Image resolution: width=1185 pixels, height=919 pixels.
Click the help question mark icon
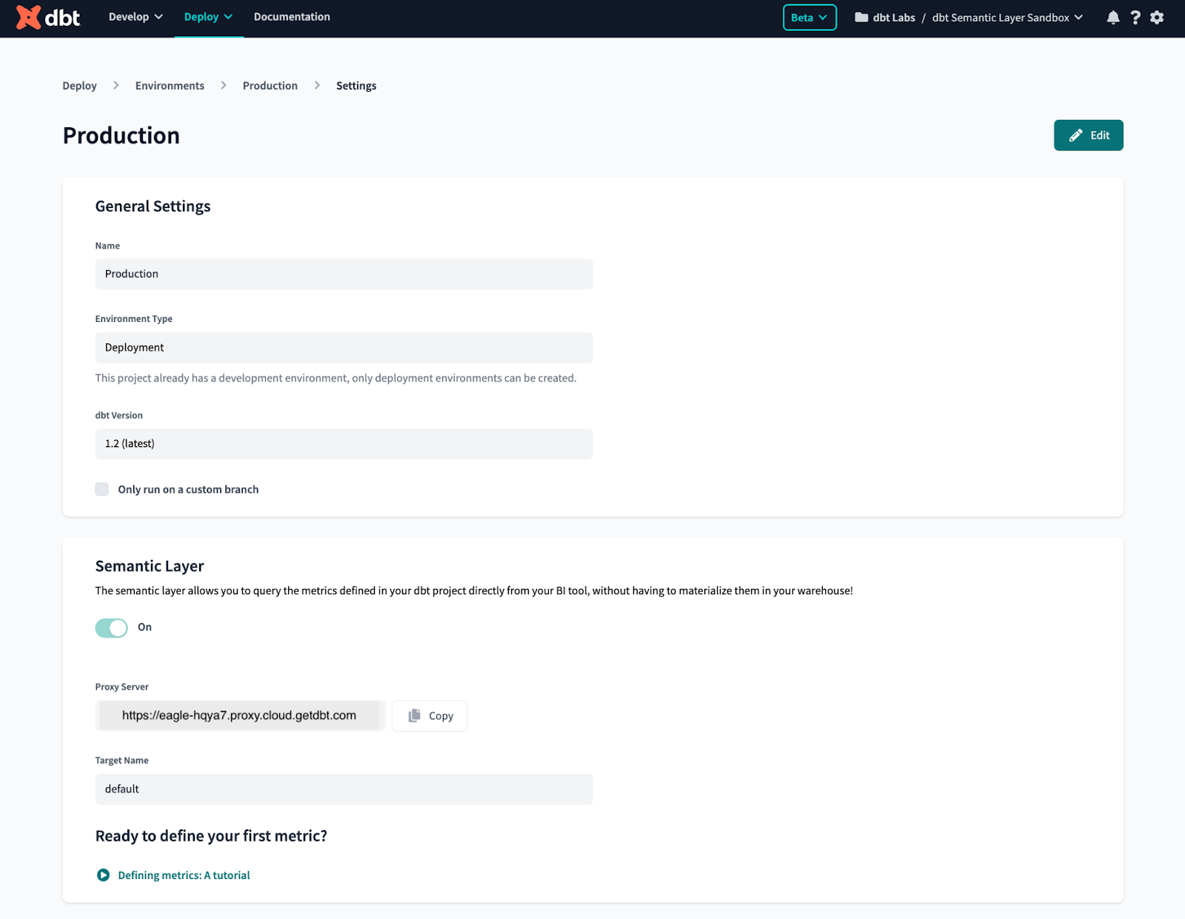(1135, 18)
